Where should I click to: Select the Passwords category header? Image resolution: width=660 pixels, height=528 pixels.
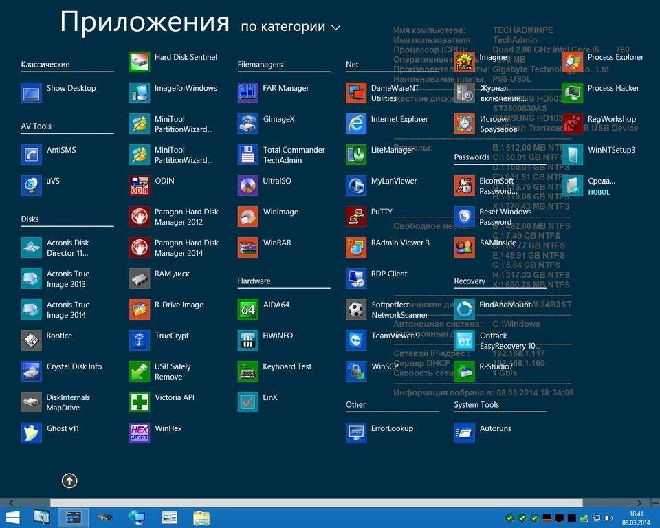pyautogui.click(x=472, y=157)
